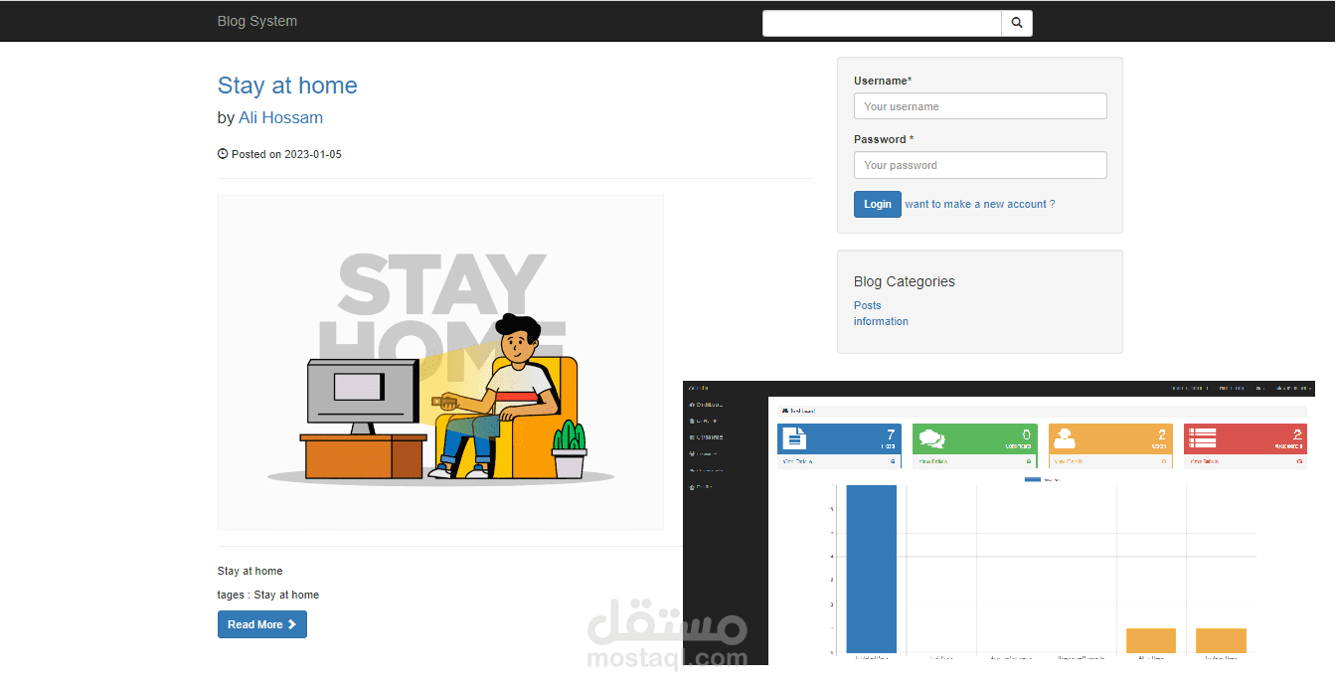Click inside the search input box
The height and width of the screenshot is (686, 1336).
coord(881,22)
